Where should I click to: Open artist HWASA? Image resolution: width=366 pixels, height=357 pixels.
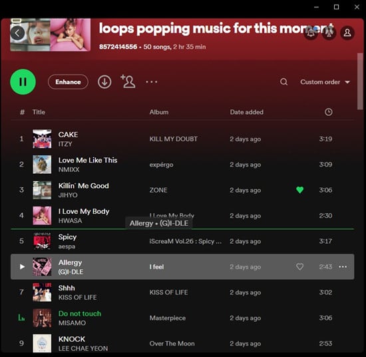click(x=71, y=220)
